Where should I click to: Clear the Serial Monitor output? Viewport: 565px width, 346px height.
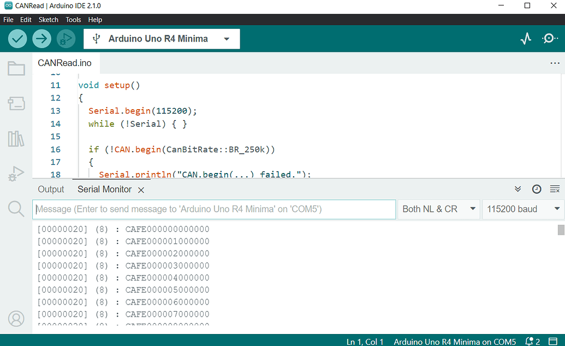coord(555,189)
